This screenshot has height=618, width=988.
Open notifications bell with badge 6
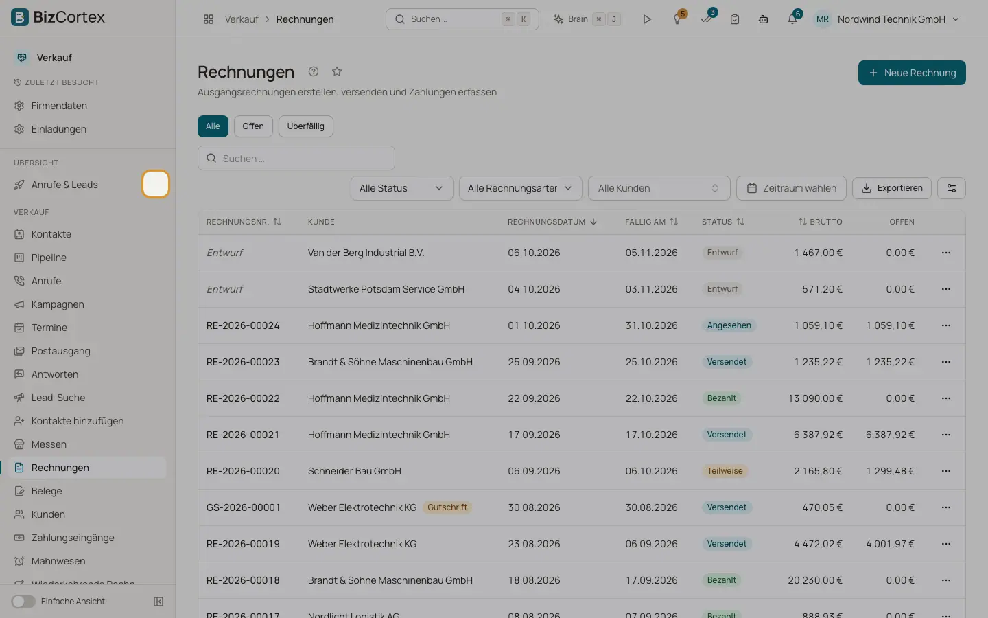(793, 19)
